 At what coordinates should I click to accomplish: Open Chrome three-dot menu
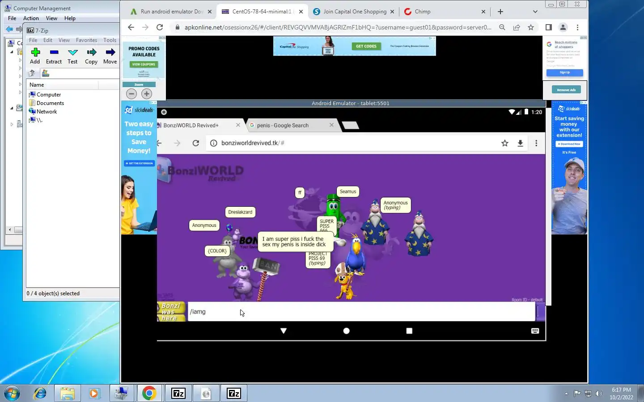(578, 27)
